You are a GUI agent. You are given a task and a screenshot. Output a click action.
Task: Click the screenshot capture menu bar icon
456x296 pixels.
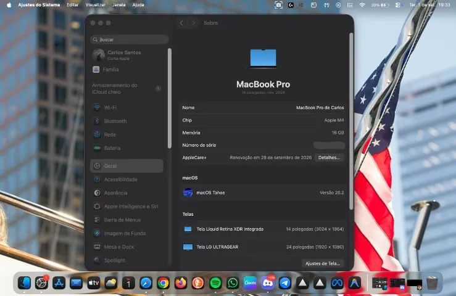(x=279, y=5)
